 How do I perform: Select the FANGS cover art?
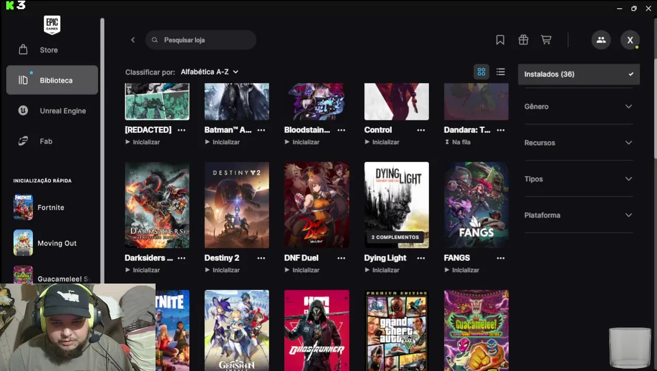coord(477,205)
